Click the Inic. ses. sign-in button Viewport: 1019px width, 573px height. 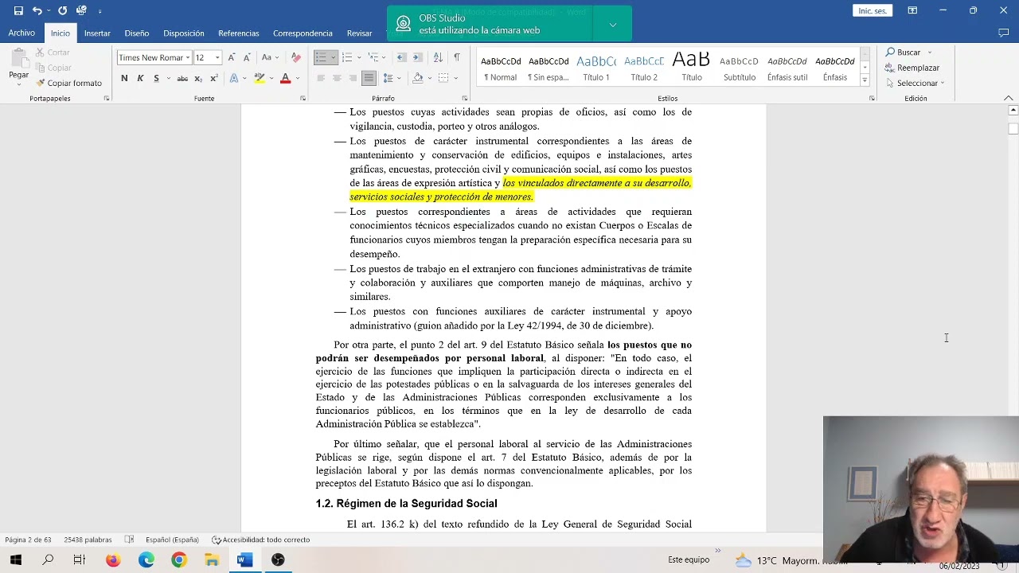click(872, 10)
